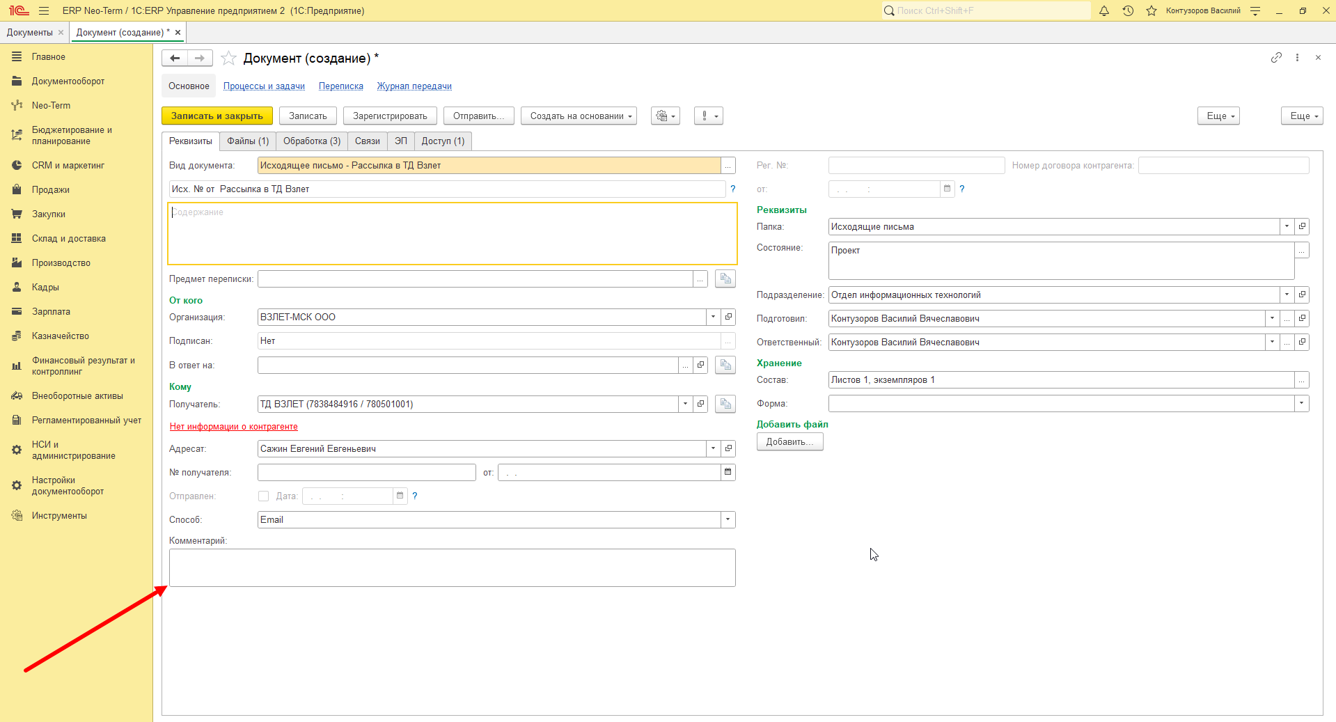Switch to the Обработка (3) tab
1336x722 pixels.
tap(312, 141)
